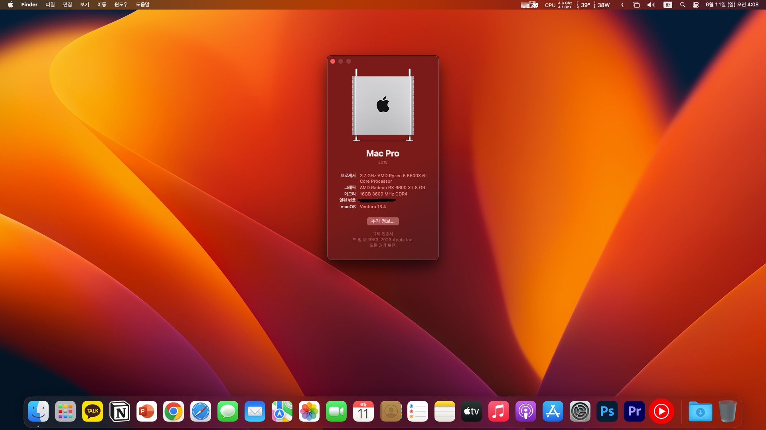Viewport: 766px width, 430px height.
Task: Expand hidden menu bar items chevron
Action: point(622,5)
